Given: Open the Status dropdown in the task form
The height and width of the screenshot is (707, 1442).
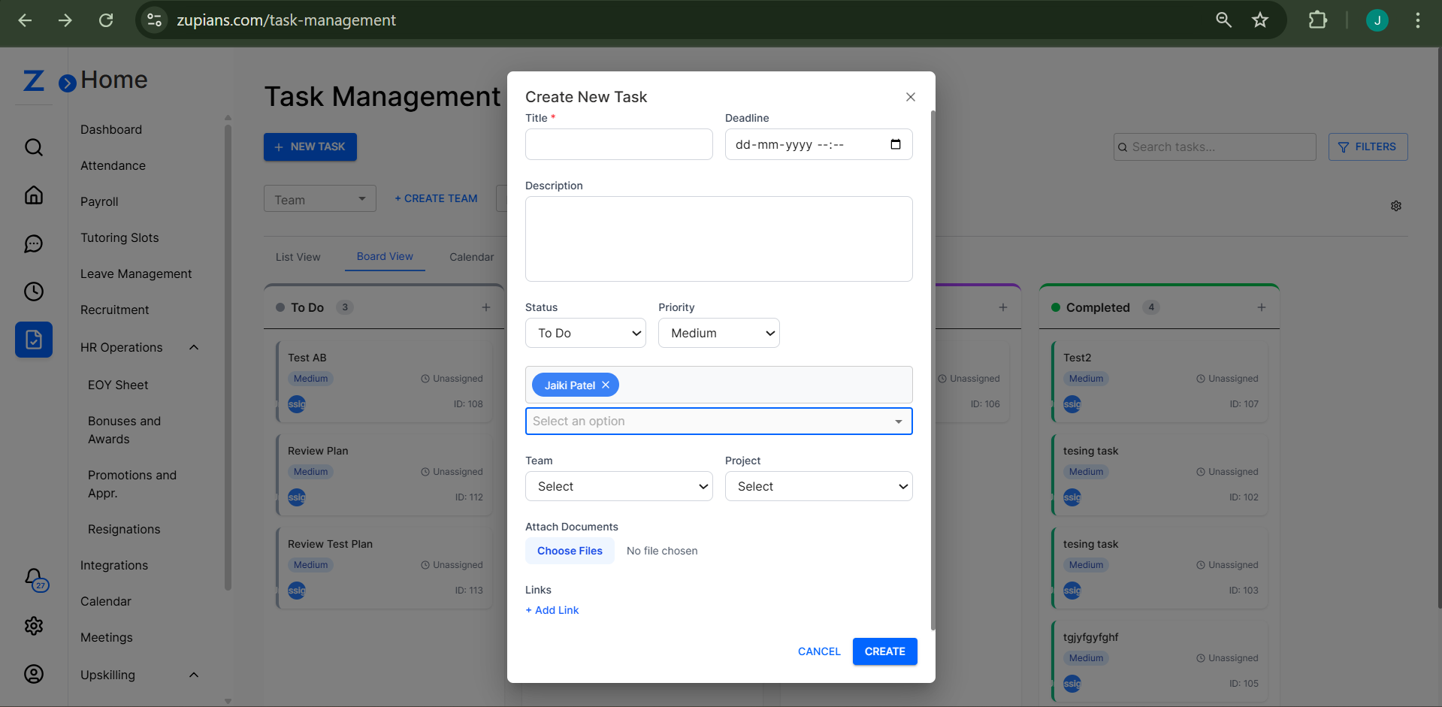Looking at the screenshot, I should [x=585, y=333].
